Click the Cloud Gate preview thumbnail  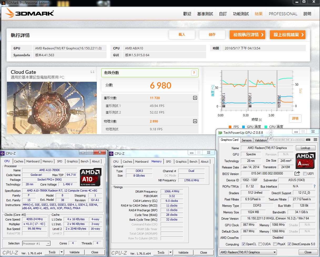coord(52,108)
